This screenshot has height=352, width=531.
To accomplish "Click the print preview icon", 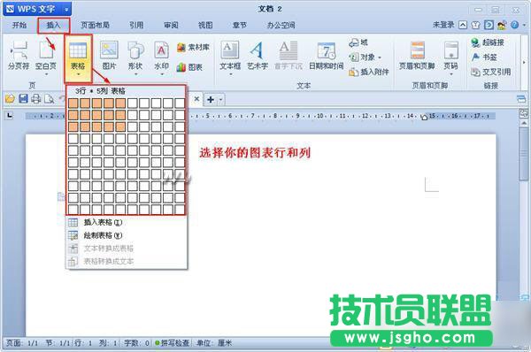I will point(49,99).
